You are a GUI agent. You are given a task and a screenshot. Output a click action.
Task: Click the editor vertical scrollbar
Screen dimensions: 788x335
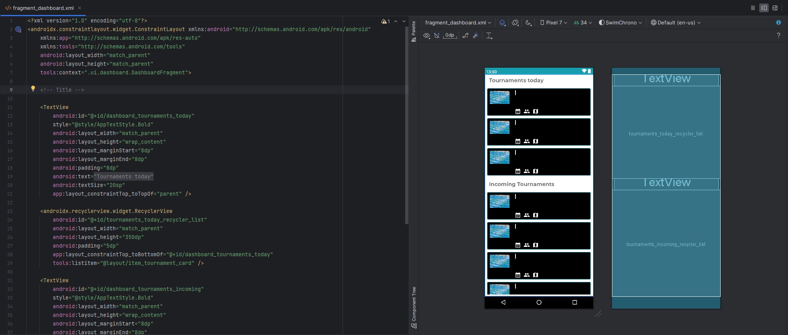point(407,125)
